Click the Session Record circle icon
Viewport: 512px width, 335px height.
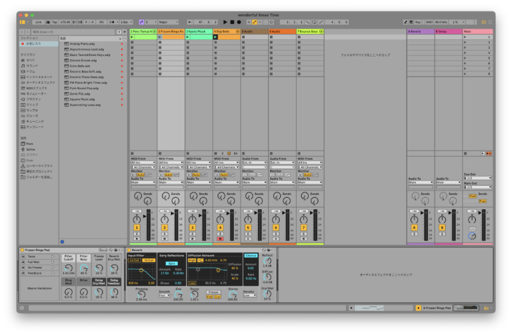pos(271,22)
